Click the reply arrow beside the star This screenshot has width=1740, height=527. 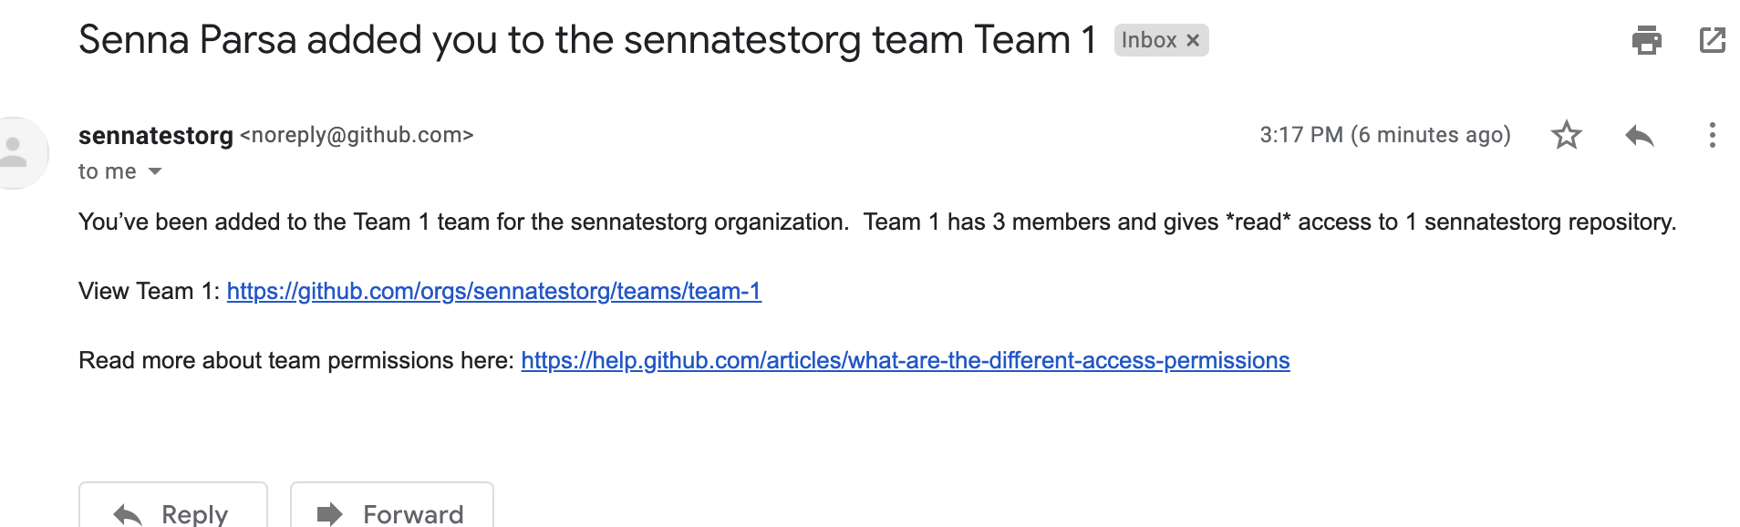tap(1640, 135)
